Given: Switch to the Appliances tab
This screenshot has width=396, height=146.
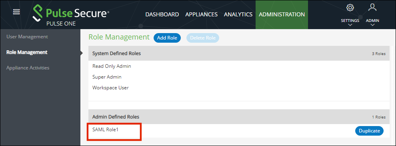Looking at the screenshot, I should pos(201,14).
